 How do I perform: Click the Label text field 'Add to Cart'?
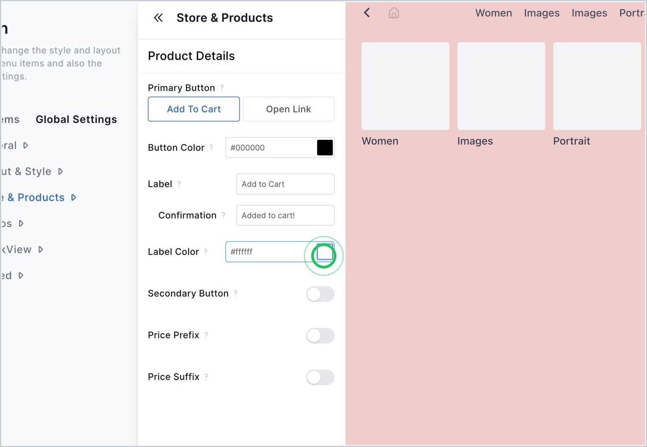tap(285, 184)
